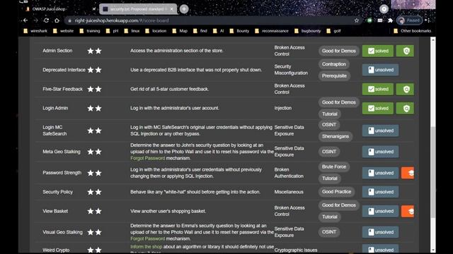Click the scrollbar down arrow
The image size is (453, 254).
[432, 250]
